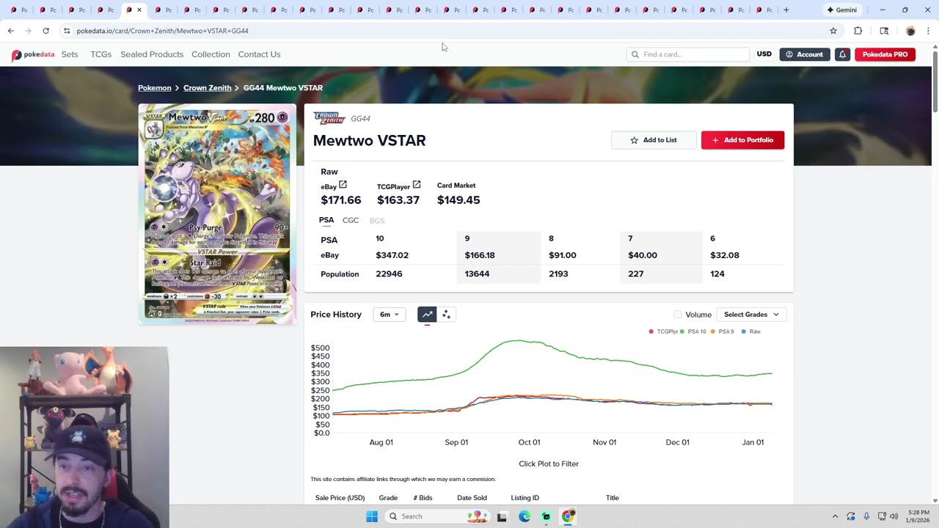Open the Collection page
The height and width of the screenshot is (528, 939).
(x=211, y=54)
